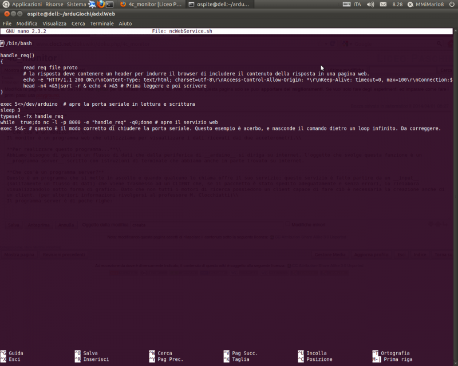Viewport: 458px width, 366px height.
Task: Open the Terminale menu
Action: pyautogui.click(x=102, y=23)
